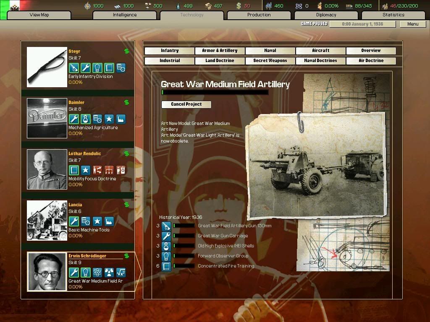430x322 pixels.
Task: Click the money dollar icon in the top bar
Action: pyautogui.click(x=239, y=6)
